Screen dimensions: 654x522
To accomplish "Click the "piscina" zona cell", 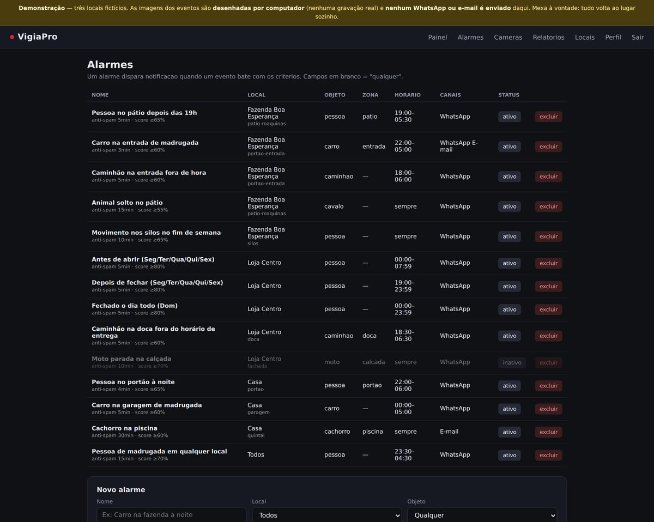I will pyautogui.click(x=373, y=432).
